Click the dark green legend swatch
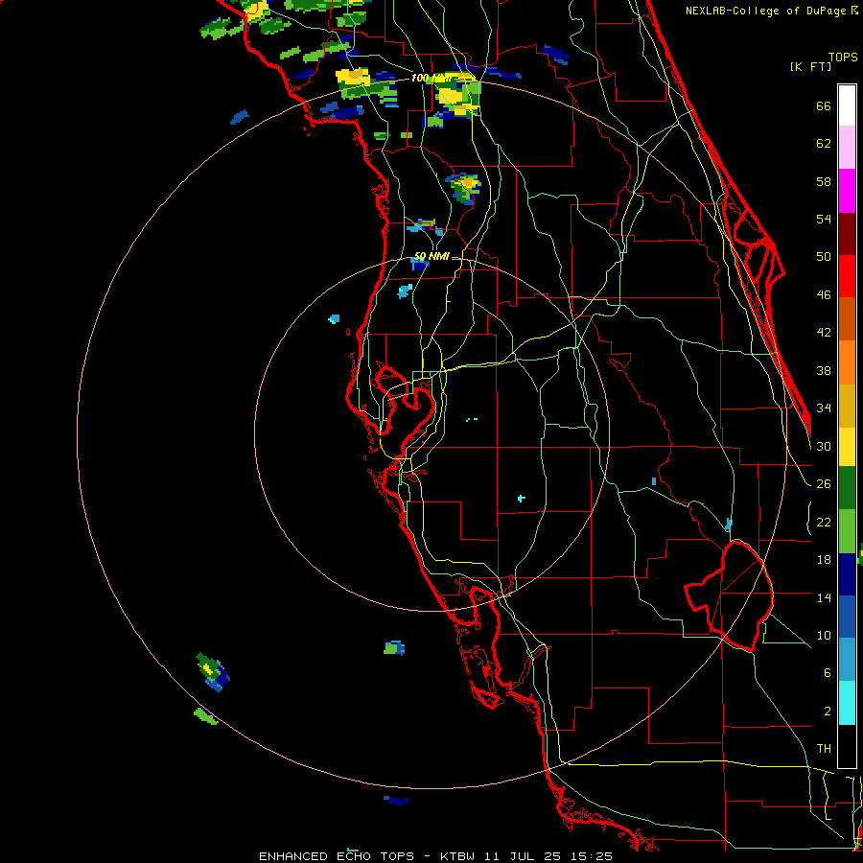The height and width of the screenshot is (863, 863). [847, 488]
